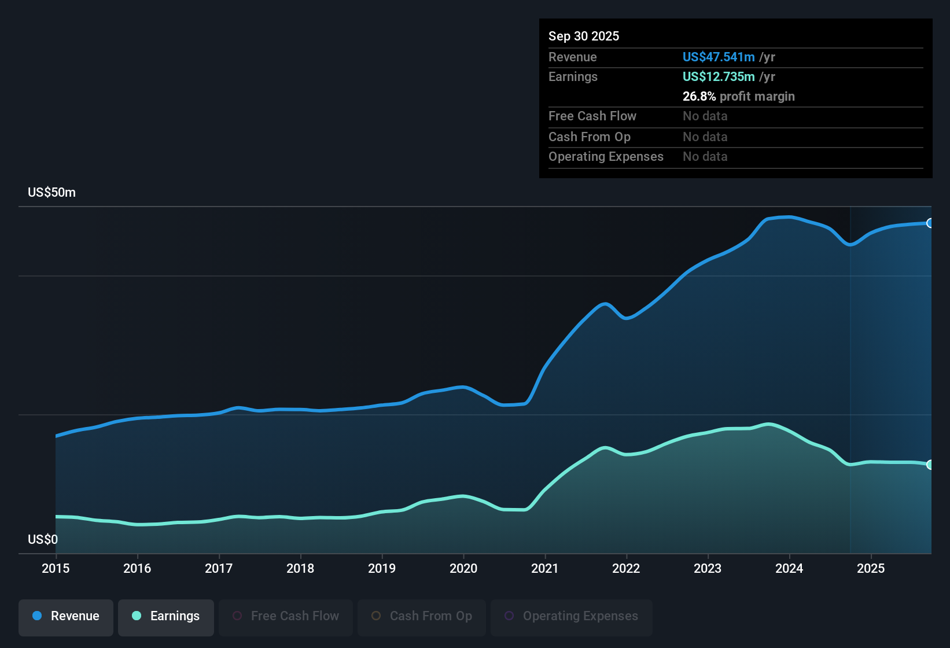Click the Cash From Op legend button

421,616
